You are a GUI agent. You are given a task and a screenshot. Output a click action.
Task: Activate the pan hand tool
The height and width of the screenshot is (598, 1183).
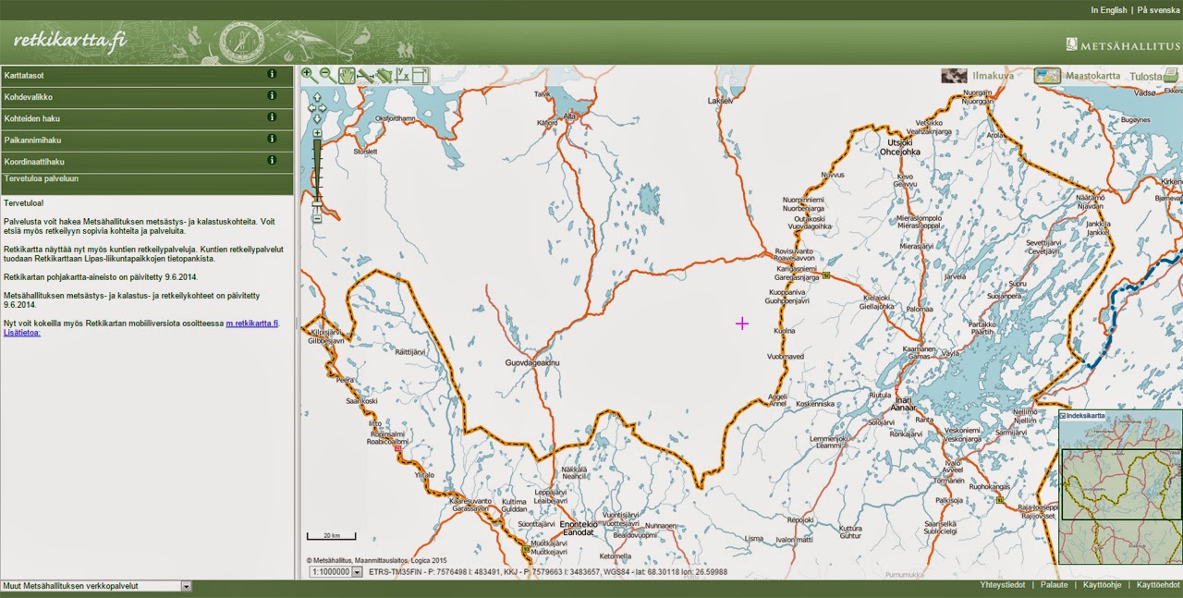pyautogui.click(x=347, y=75)
